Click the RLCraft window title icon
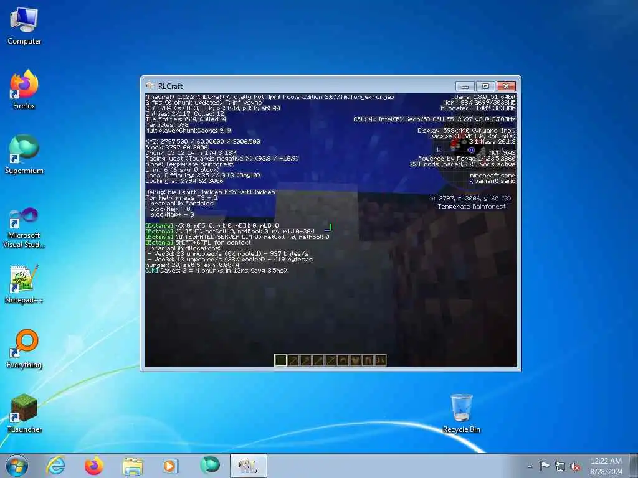The width and height of the screenshot is (638, 478). pyautogui.click(x=150, y=86)
